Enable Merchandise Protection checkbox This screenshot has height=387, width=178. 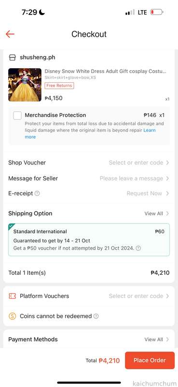pos(17,116)
